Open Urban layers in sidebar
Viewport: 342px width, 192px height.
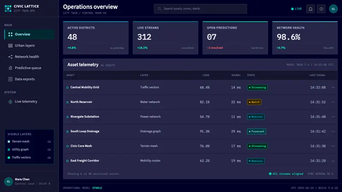pyautogui.click(x=29, y=46)
